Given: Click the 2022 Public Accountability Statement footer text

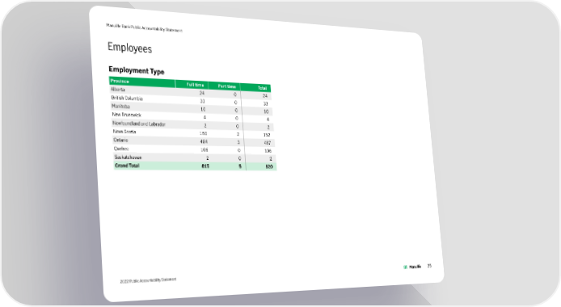Looking at the screenshot, I should [148, 280].
